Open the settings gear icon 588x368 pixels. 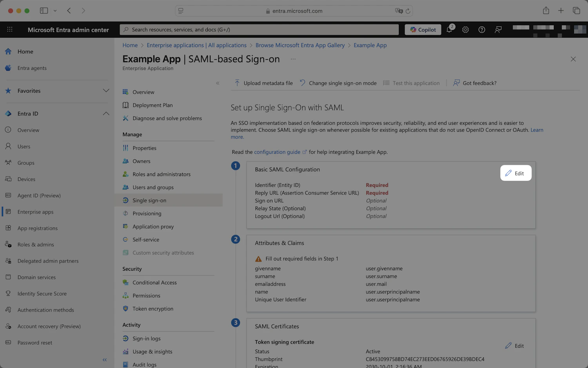(x=465, y=29)
